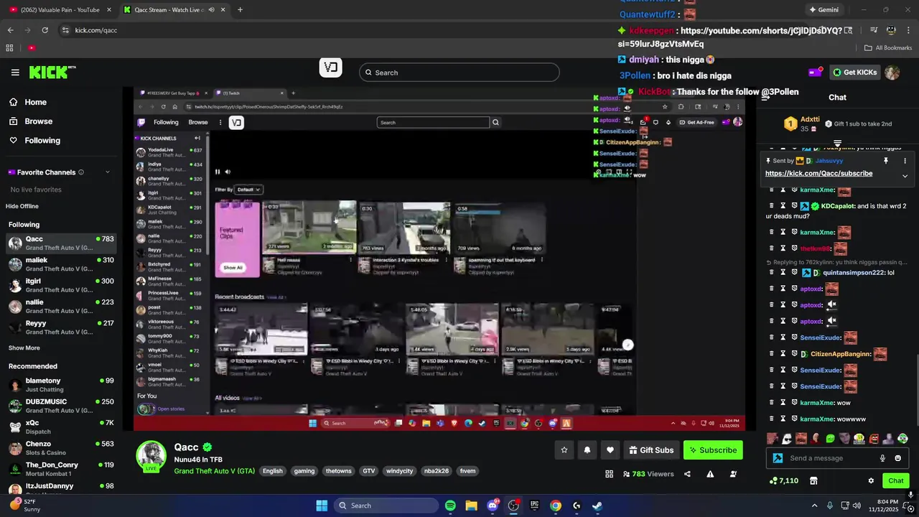Open the profile avatar menu
Viewport: 919px width, 517px height.
[892, 72]
